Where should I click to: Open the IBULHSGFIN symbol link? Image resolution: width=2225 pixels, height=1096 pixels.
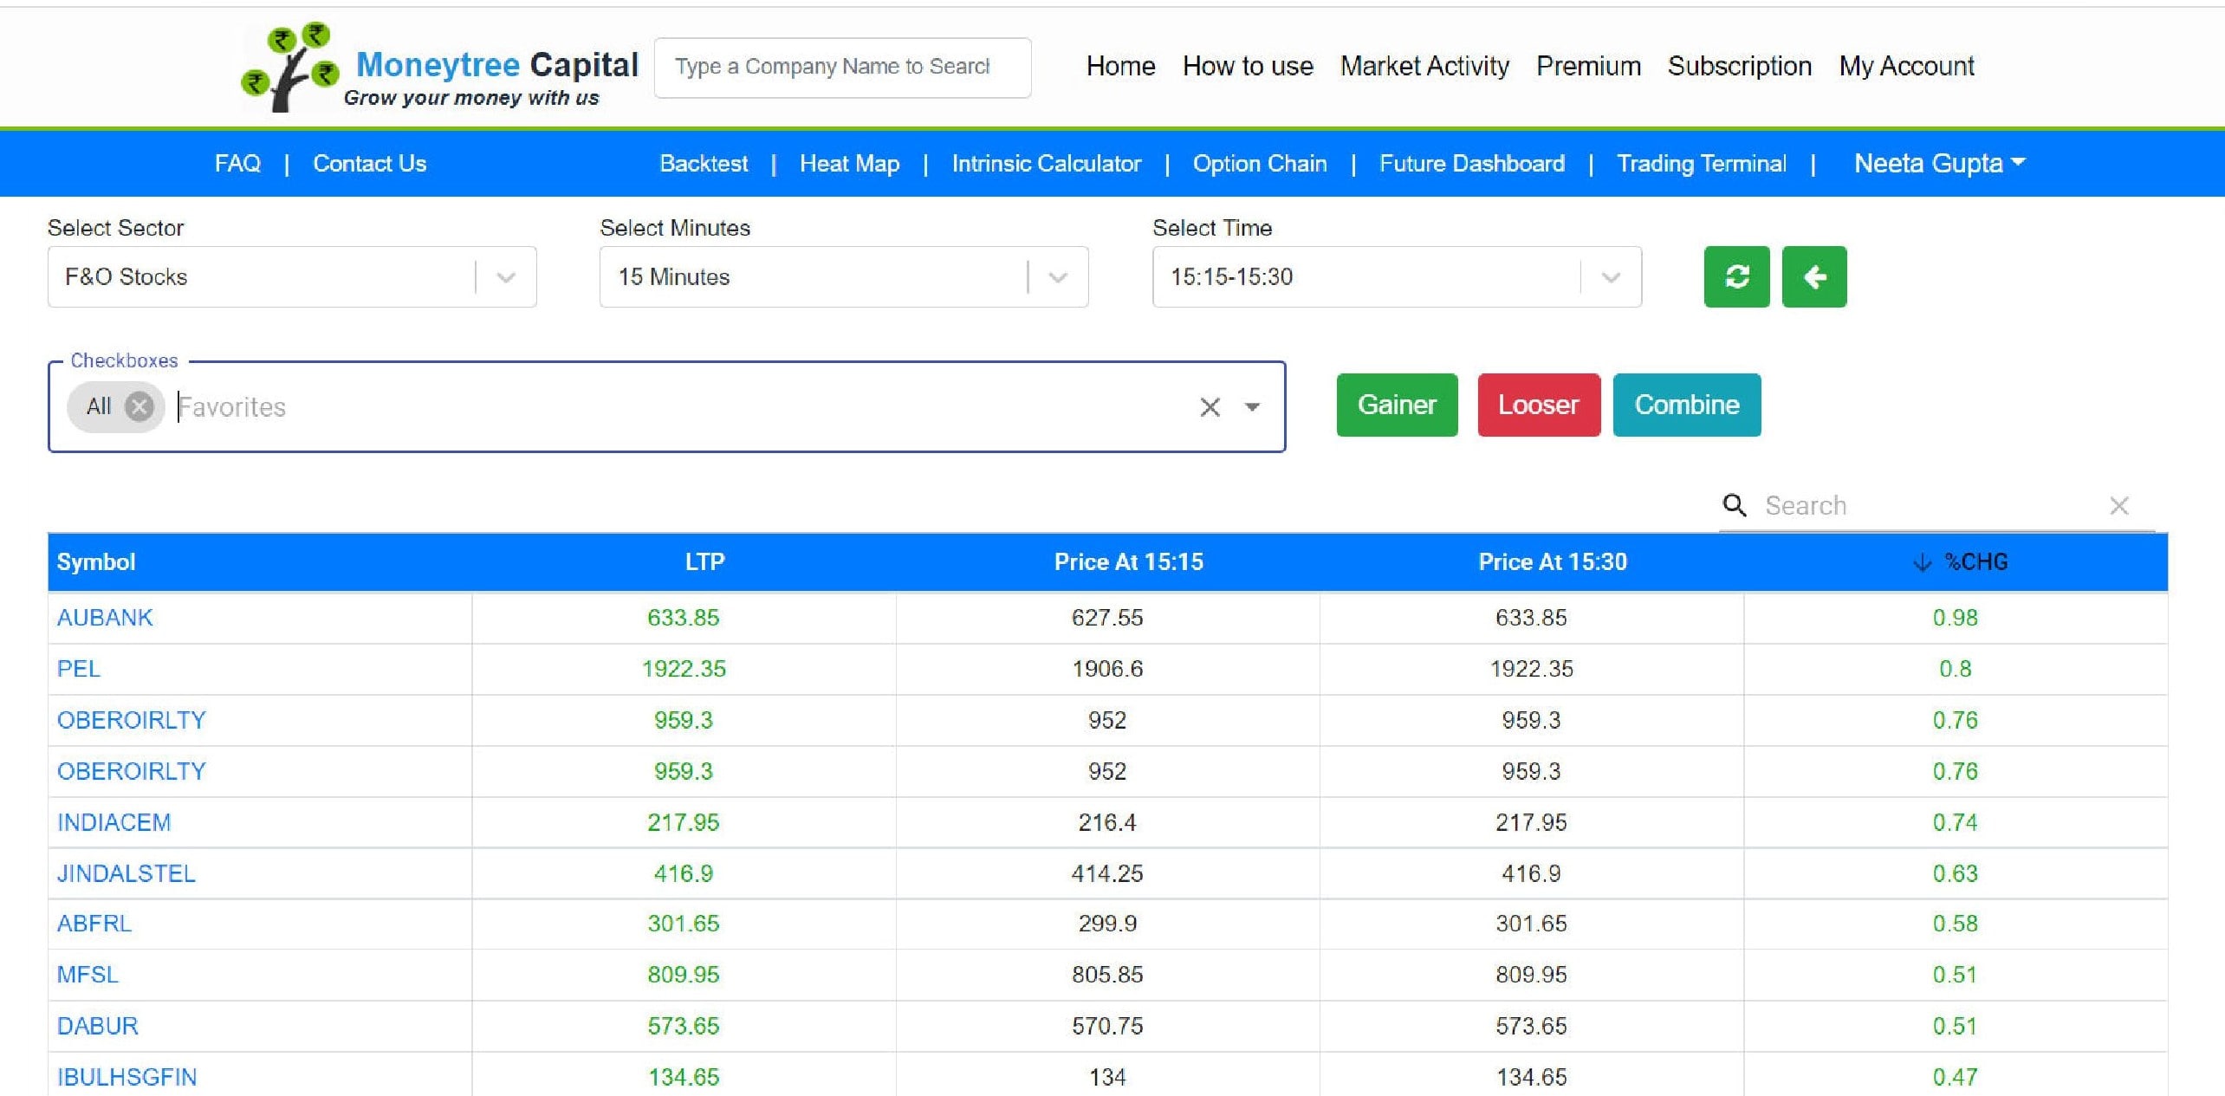coord(127,1077)
